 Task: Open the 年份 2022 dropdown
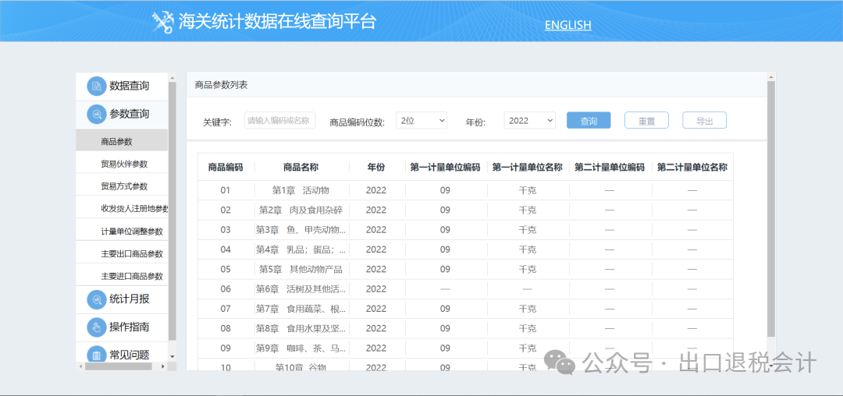[x=529, y=121]
